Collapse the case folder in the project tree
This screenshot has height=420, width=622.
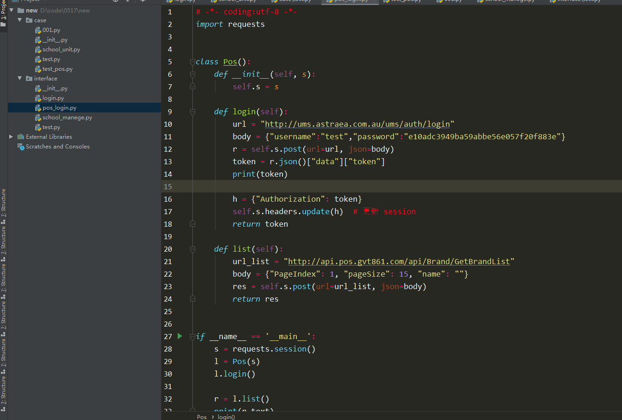tap(20, 20)
